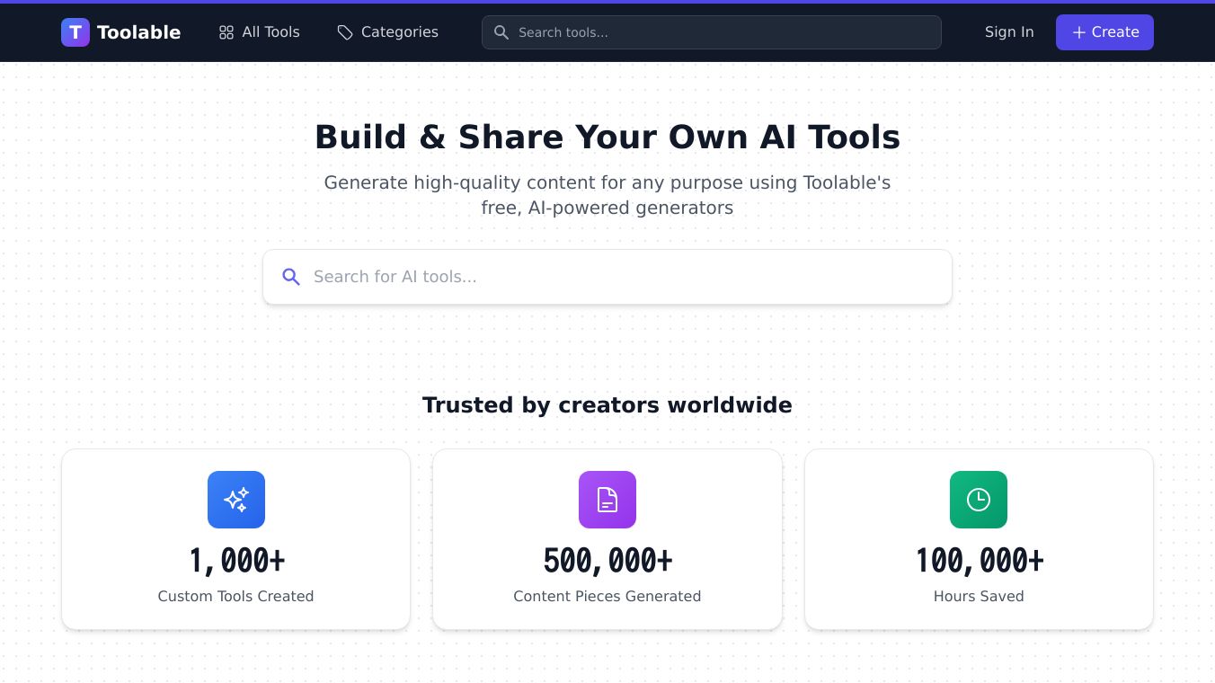Viewport: 1215px width, 683px height.
Task: Click the Trusted by creators worldwide heading
Action: pos(607,405)
